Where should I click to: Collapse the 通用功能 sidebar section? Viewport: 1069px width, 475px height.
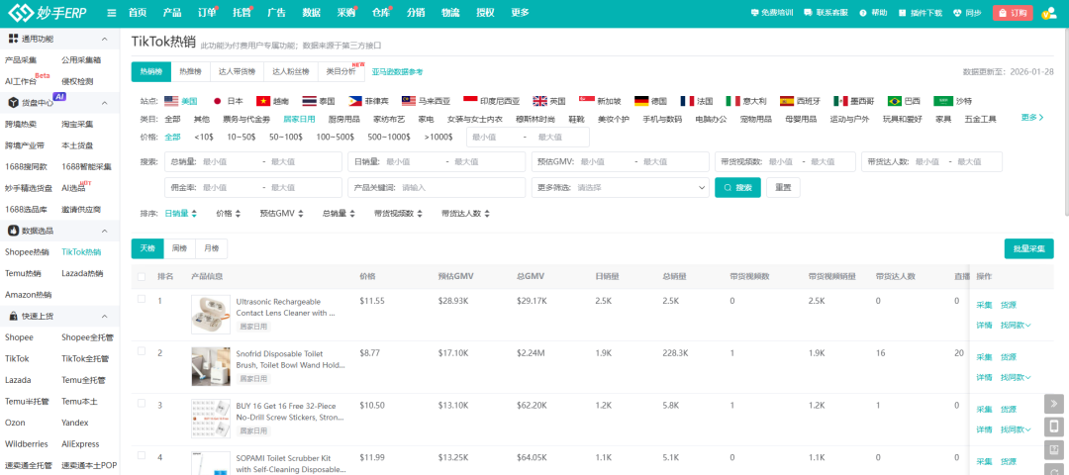tap(104, 40)
